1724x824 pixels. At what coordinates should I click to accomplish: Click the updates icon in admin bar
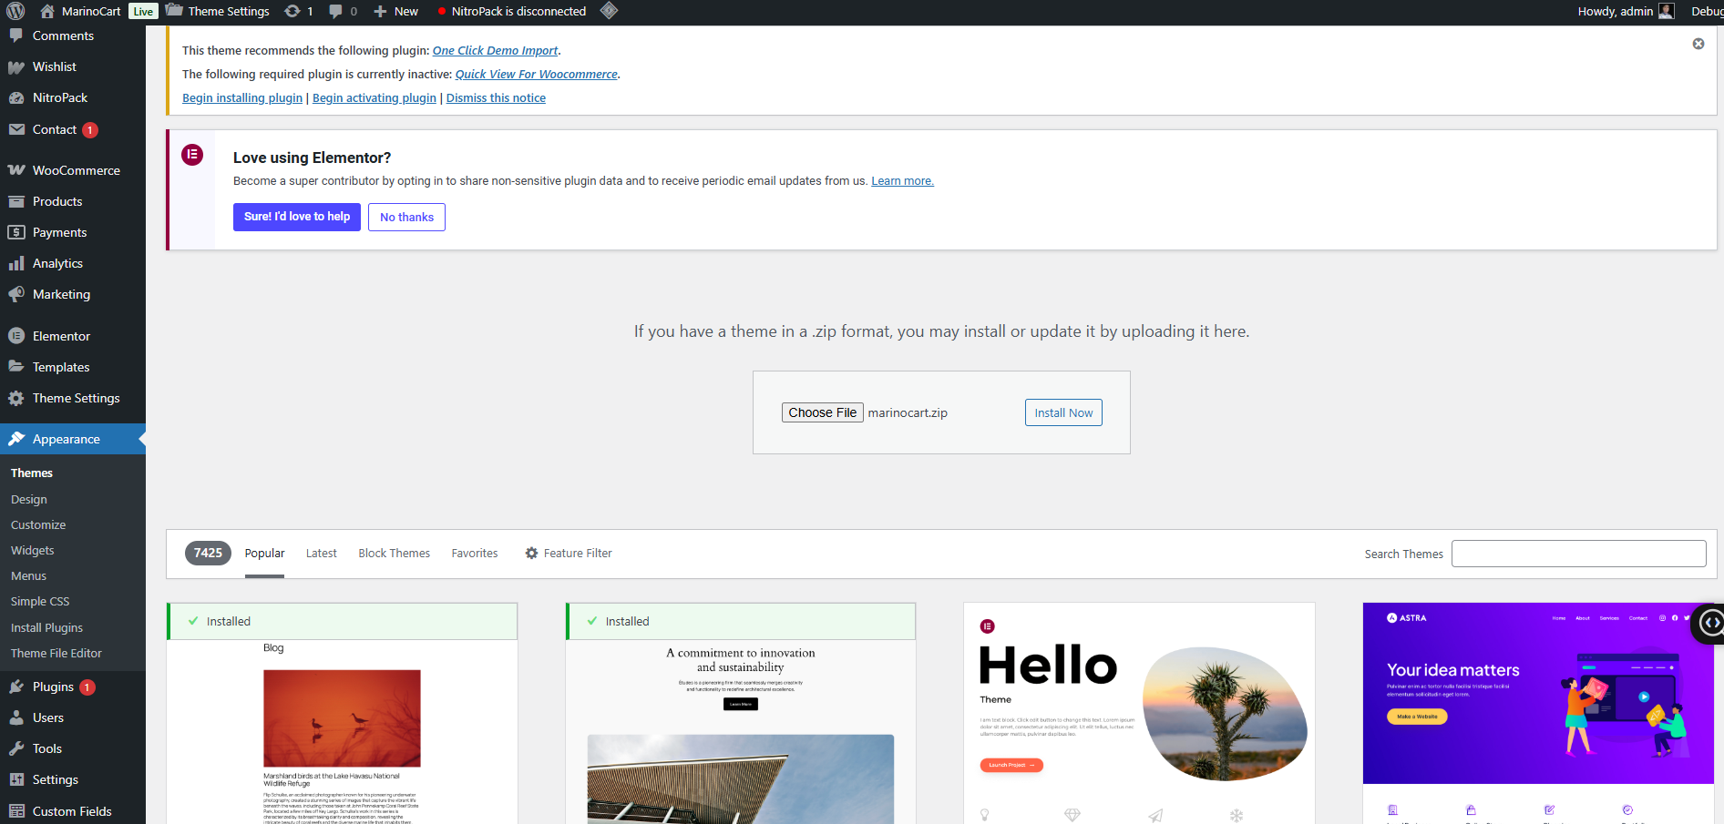pos(292,11)
